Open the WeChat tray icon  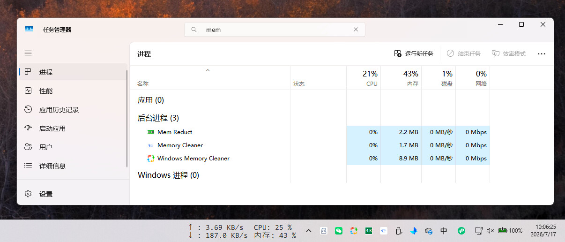(x=339, y=231)
